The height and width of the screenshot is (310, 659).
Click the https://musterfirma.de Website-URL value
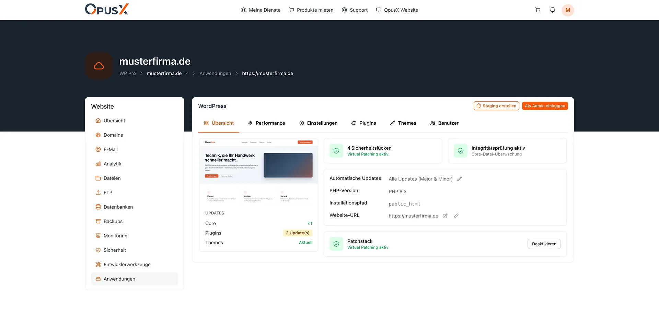tap(413, 216)
